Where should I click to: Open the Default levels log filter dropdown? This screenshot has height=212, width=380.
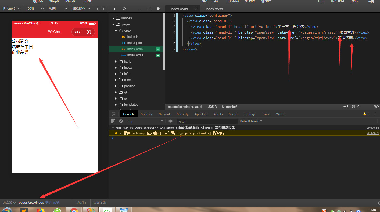[250, 121]
